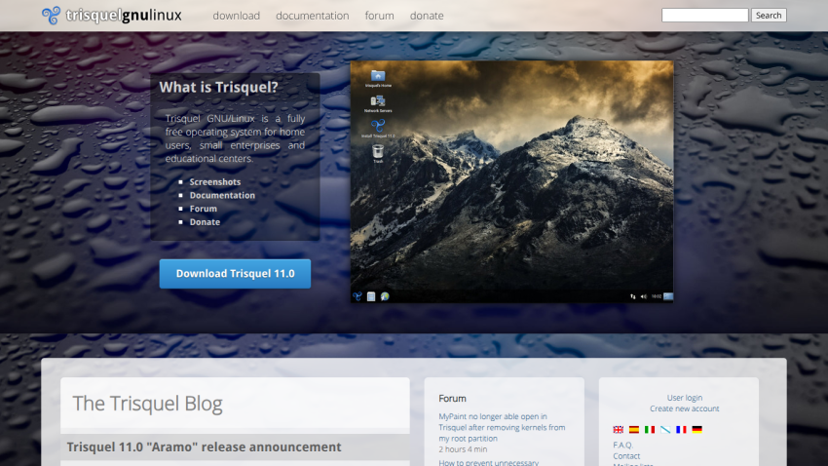Select the Galician flag language icon
This screenshot has width=828, height=466.
click(x=665, y=430)
